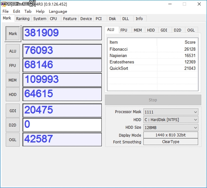Click the Score column header
Image resolution: width=207 pixels, height=188 pixels.
click(x=177, y=42)
